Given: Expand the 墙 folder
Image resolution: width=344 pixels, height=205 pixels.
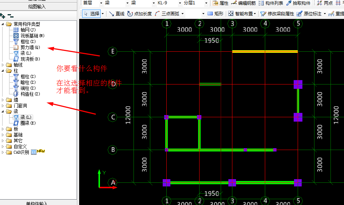Looking at the screenshot, I should click(x=3, y=100).
